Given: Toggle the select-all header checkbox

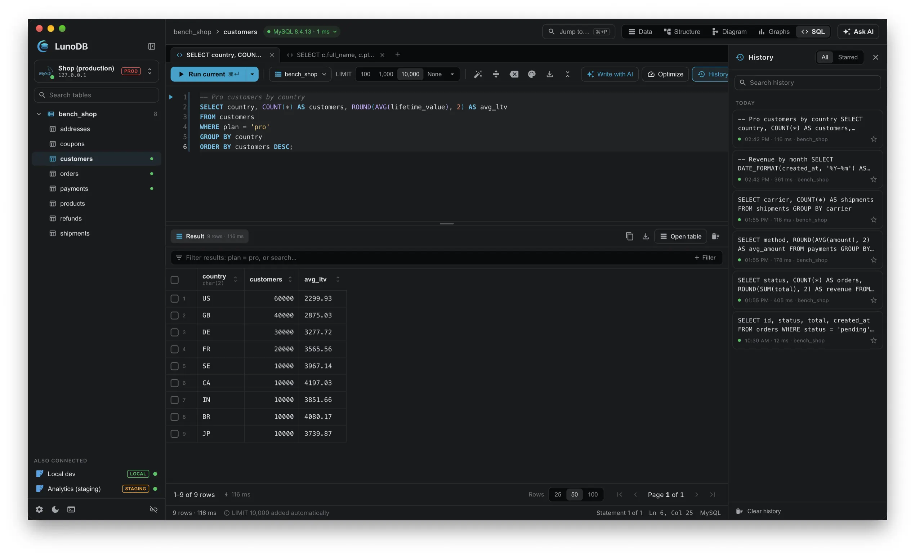Looking at the screenshot, I should point(174,280).
